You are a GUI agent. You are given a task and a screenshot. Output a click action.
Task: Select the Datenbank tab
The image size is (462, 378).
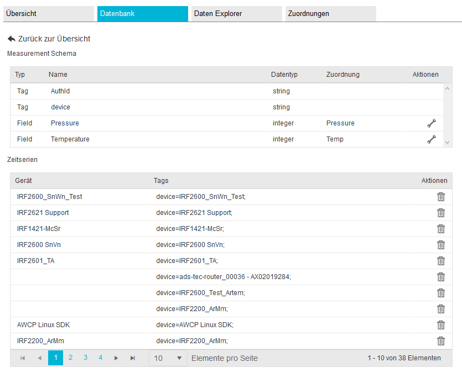pos(143,14)
